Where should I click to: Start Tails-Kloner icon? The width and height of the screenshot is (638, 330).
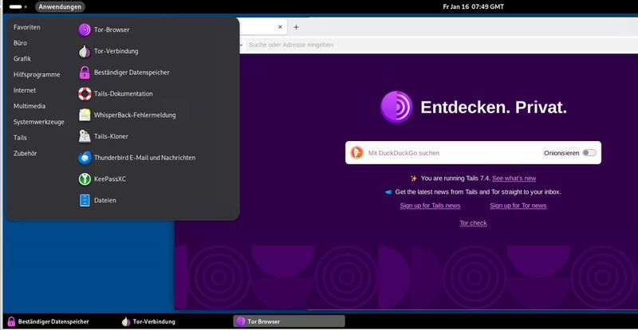(85, 136)
